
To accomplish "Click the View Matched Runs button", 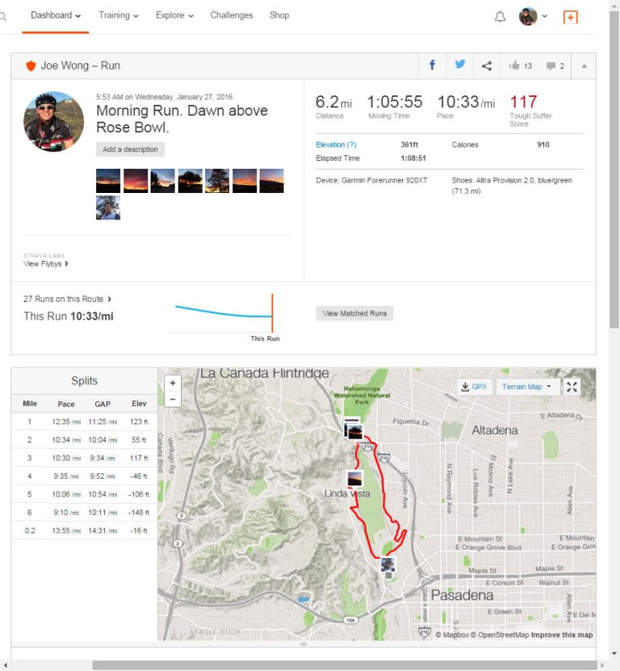I will (354, 313).
